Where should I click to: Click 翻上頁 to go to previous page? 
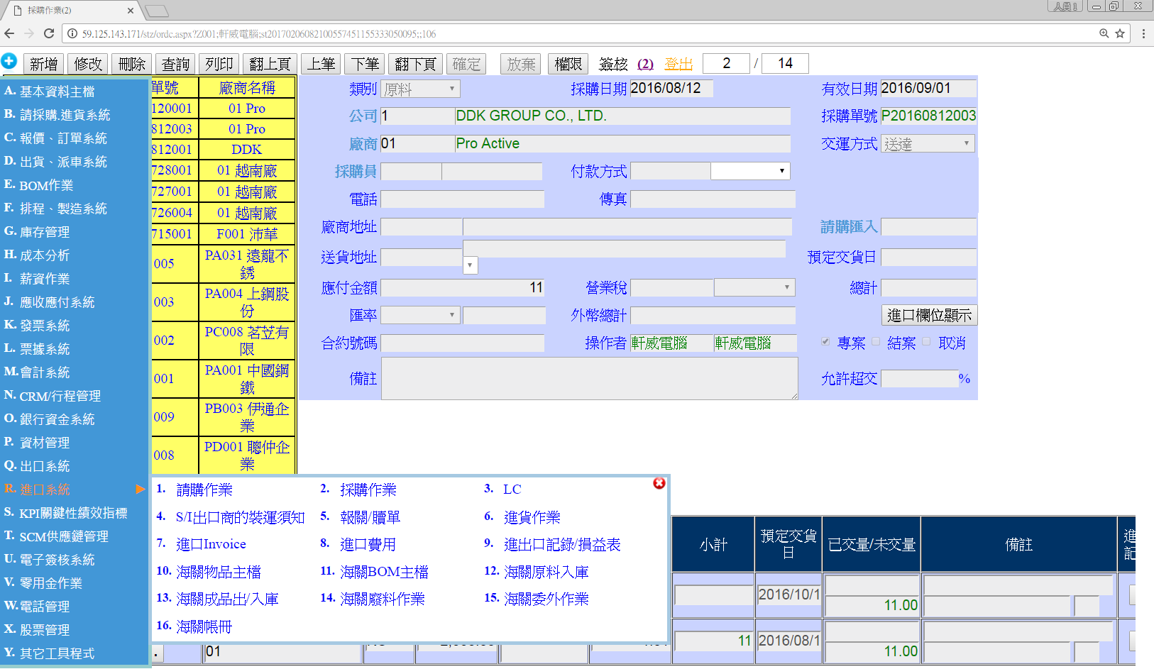coord(270,64)
